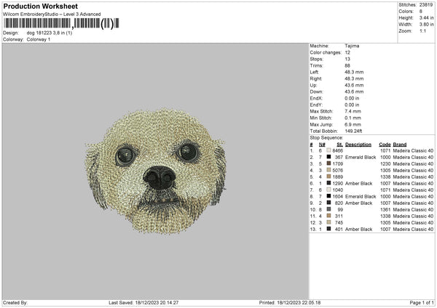The width and height of the screenshot is (437, 308).
Task: Pick stop 6 Amber Black color swatch
Action: pos(329,183)
